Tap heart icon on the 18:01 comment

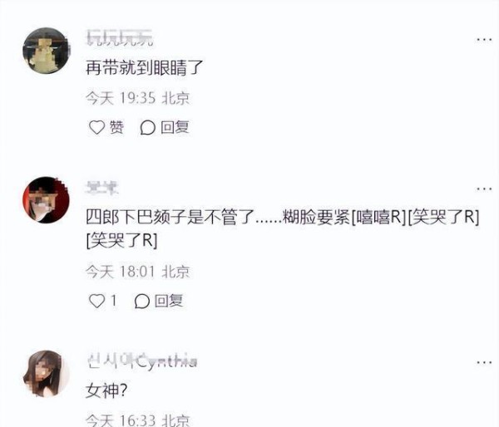96,301
